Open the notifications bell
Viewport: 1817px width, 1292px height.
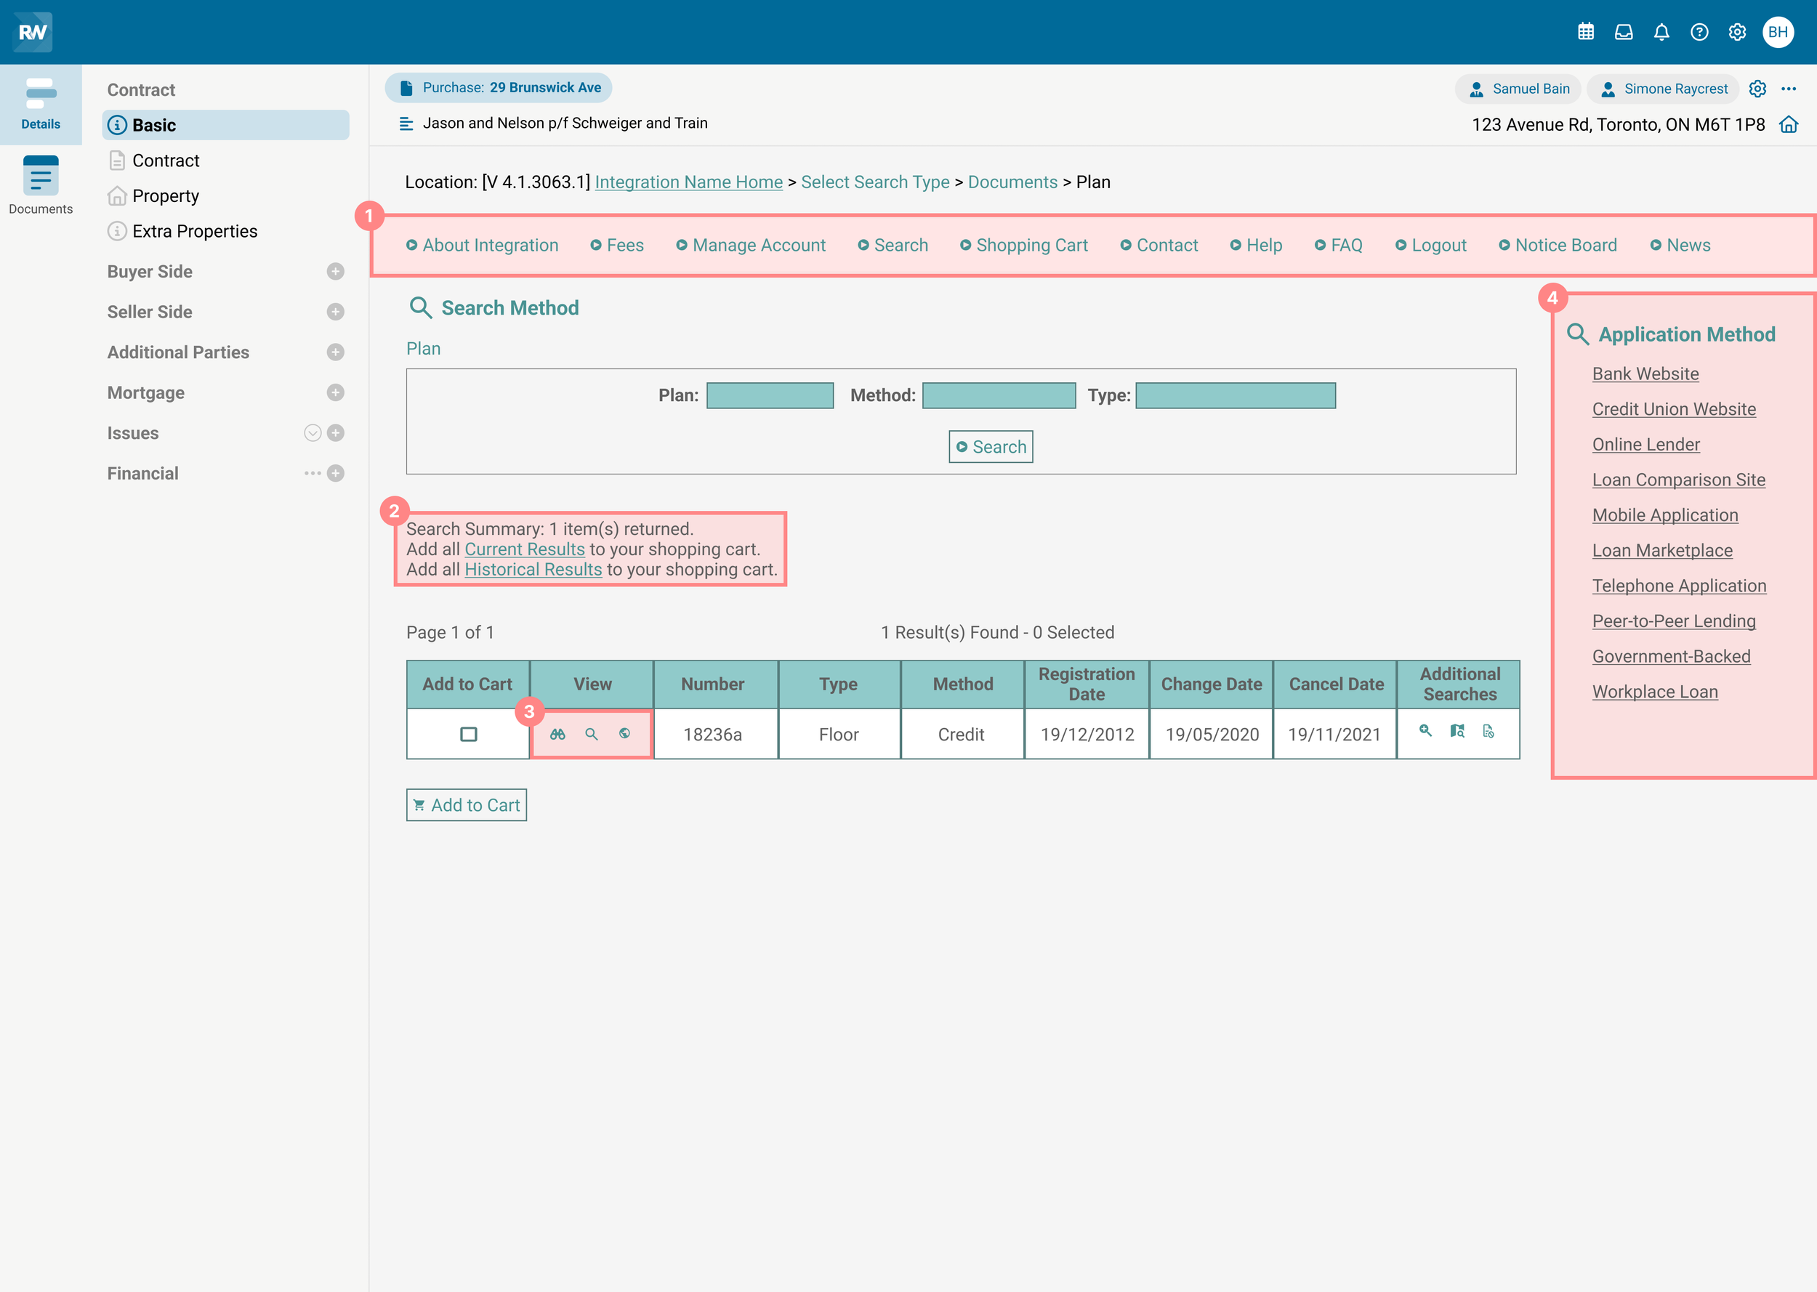pyautogui.click(x=1661, y=32)
